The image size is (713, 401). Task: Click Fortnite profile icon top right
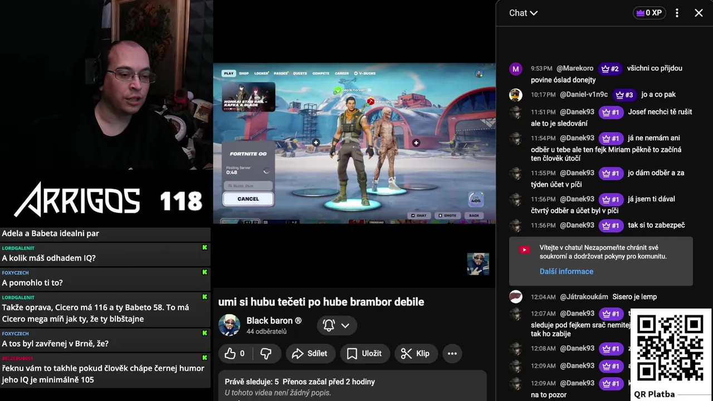pos(478,74)
